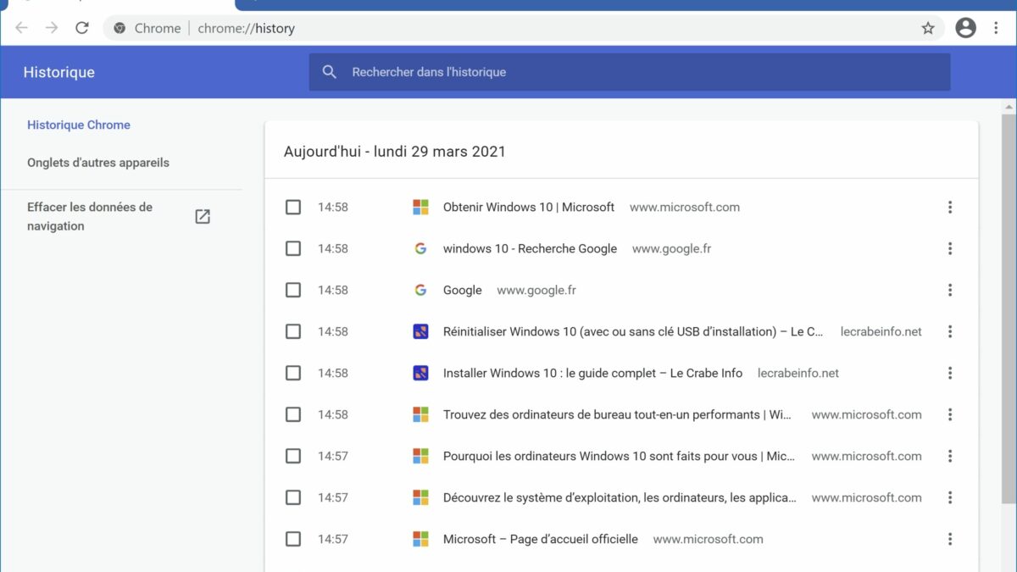Open the user profile avatar icon
The height and width of the screenshot is (572, 1017).
[x=965, y=28]
